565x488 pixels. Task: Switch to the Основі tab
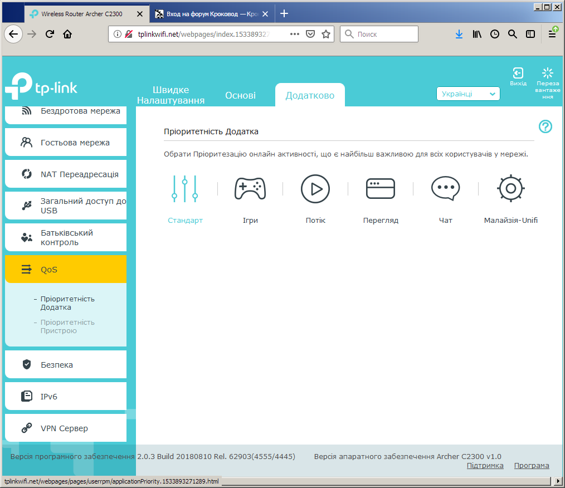coord(240,95)
